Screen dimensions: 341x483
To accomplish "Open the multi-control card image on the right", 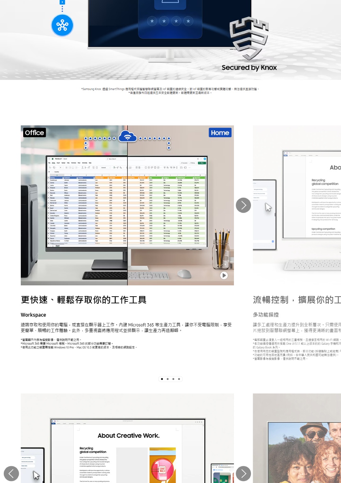I will click(297, 205).
